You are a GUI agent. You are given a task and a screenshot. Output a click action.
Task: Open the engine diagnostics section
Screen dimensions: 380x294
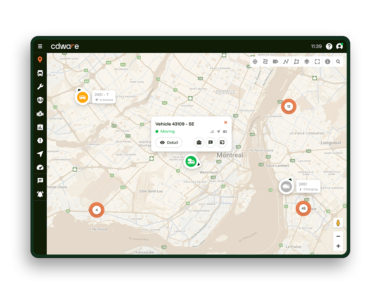pos(40,114)
